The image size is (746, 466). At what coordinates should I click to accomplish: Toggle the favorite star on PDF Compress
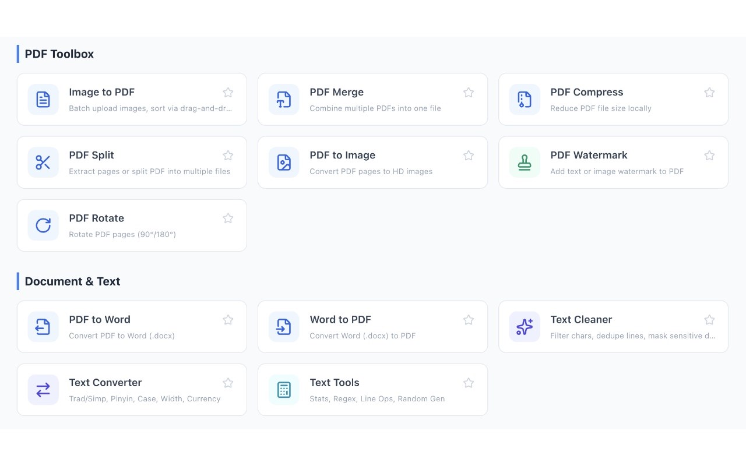coord(709,92)
